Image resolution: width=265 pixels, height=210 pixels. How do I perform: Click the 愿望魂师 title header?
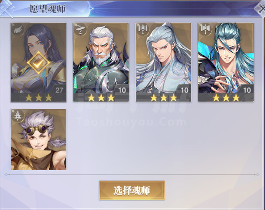[x=48, y=9]
